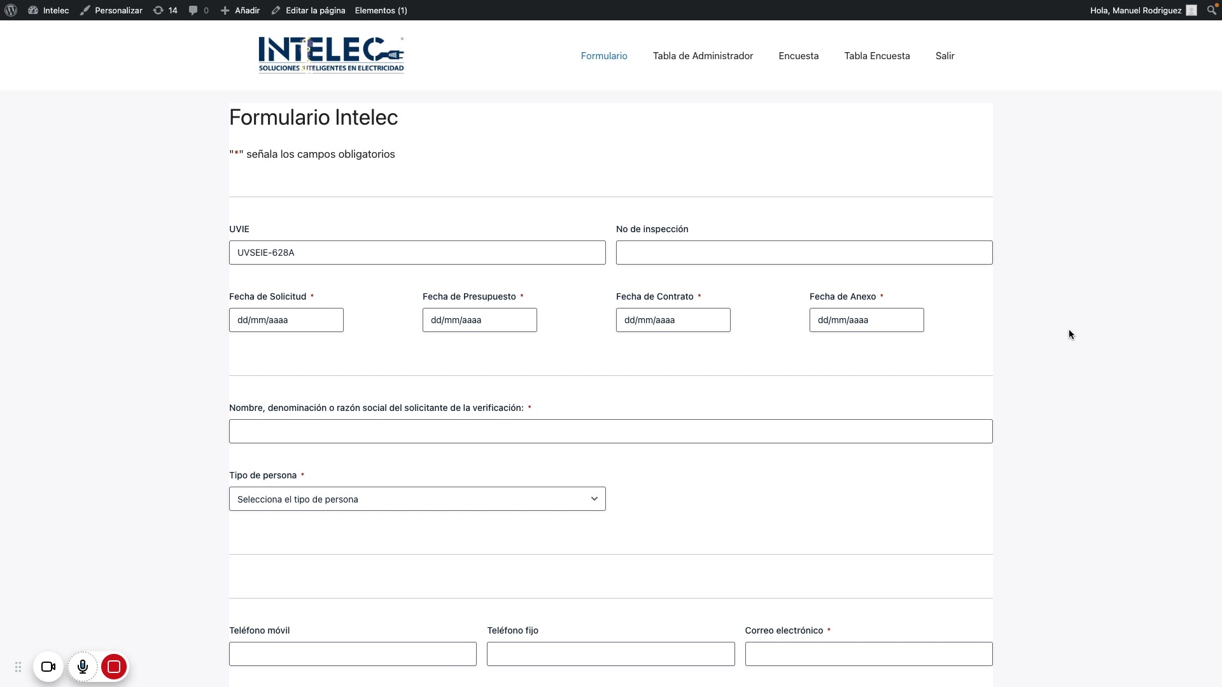Expand the Tipo de persona dropdown
This screenshot has width=1222, height=687.
click(x=417, y=499)
